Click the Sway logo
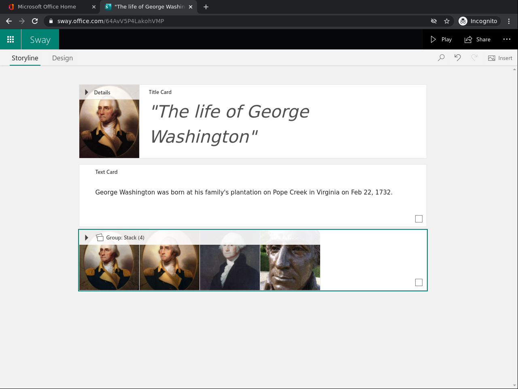 click(40, 40)
